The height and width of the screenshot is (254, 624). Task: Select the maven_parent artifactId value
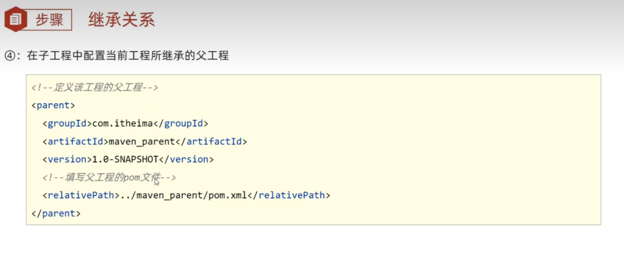tap(138, 142)
